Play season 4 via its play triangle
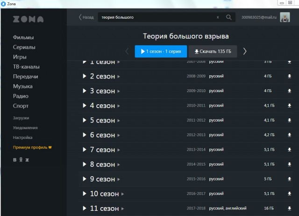The height and width of the screenshot is (216, 299). click(x=85, y=106)
